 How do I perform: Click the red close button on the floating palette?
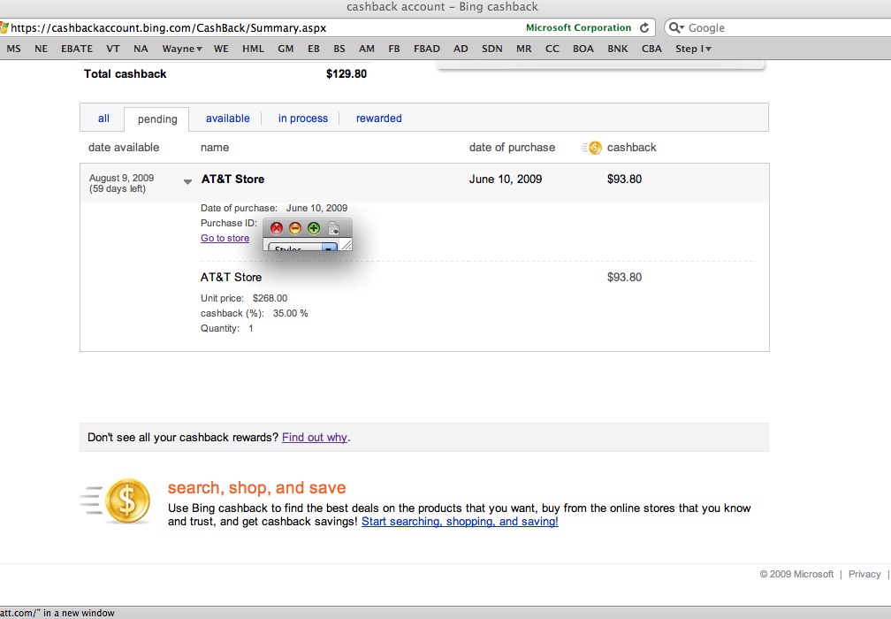tap(276, 228)
